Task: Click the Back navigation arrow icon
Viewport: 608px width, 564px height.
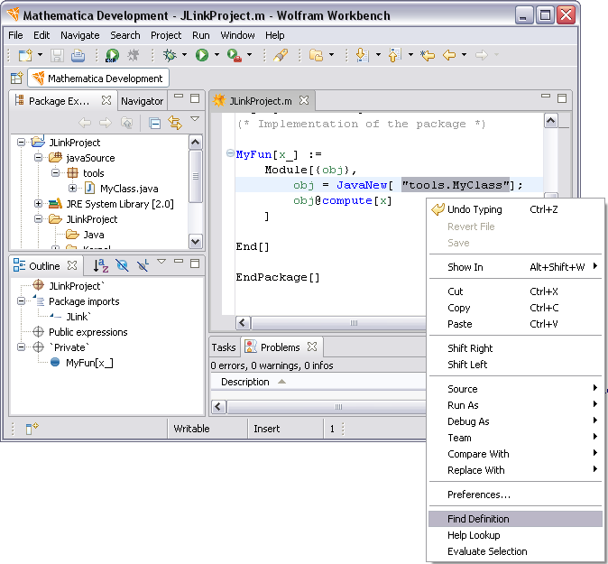Action: (x=449, y=55)
